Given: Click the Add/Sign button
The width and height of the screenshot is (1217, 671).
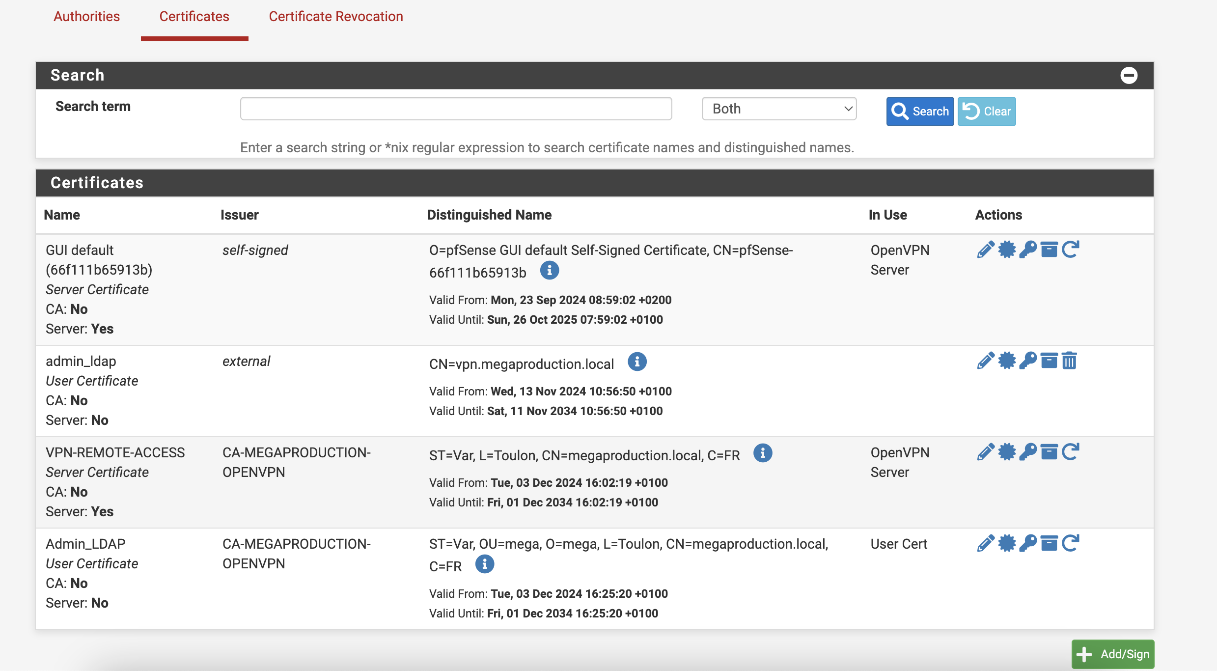Looking at the screenshot, I should 1113,654.
